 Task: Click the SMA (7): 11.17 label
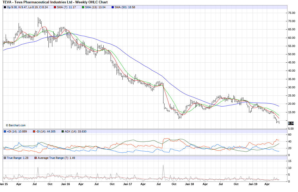click(66, 7)
